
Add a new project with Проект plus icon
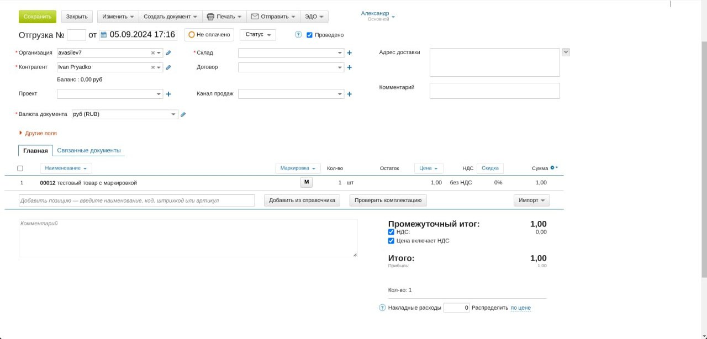coord(168,94)
